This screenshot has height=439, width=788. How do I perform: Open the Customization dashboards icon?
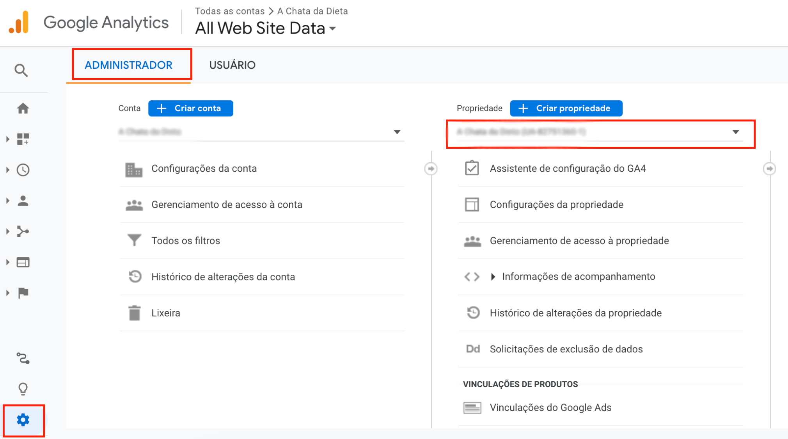[x=23, y=139]
